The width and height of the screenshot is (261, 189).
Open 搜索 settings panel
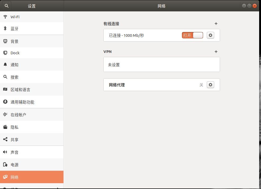(32, 77)
